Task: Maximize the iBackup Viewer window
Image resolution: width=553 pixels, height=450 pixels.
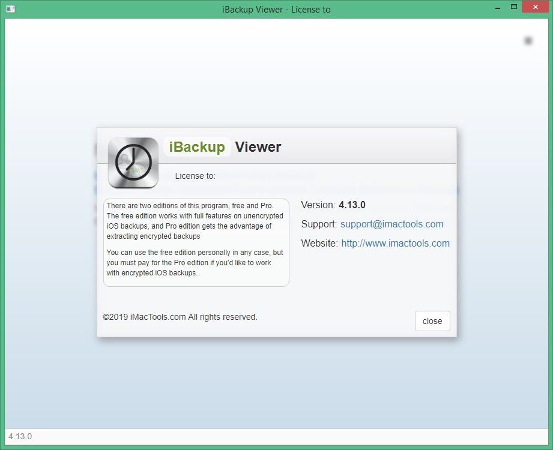Action: coord(514,7)
